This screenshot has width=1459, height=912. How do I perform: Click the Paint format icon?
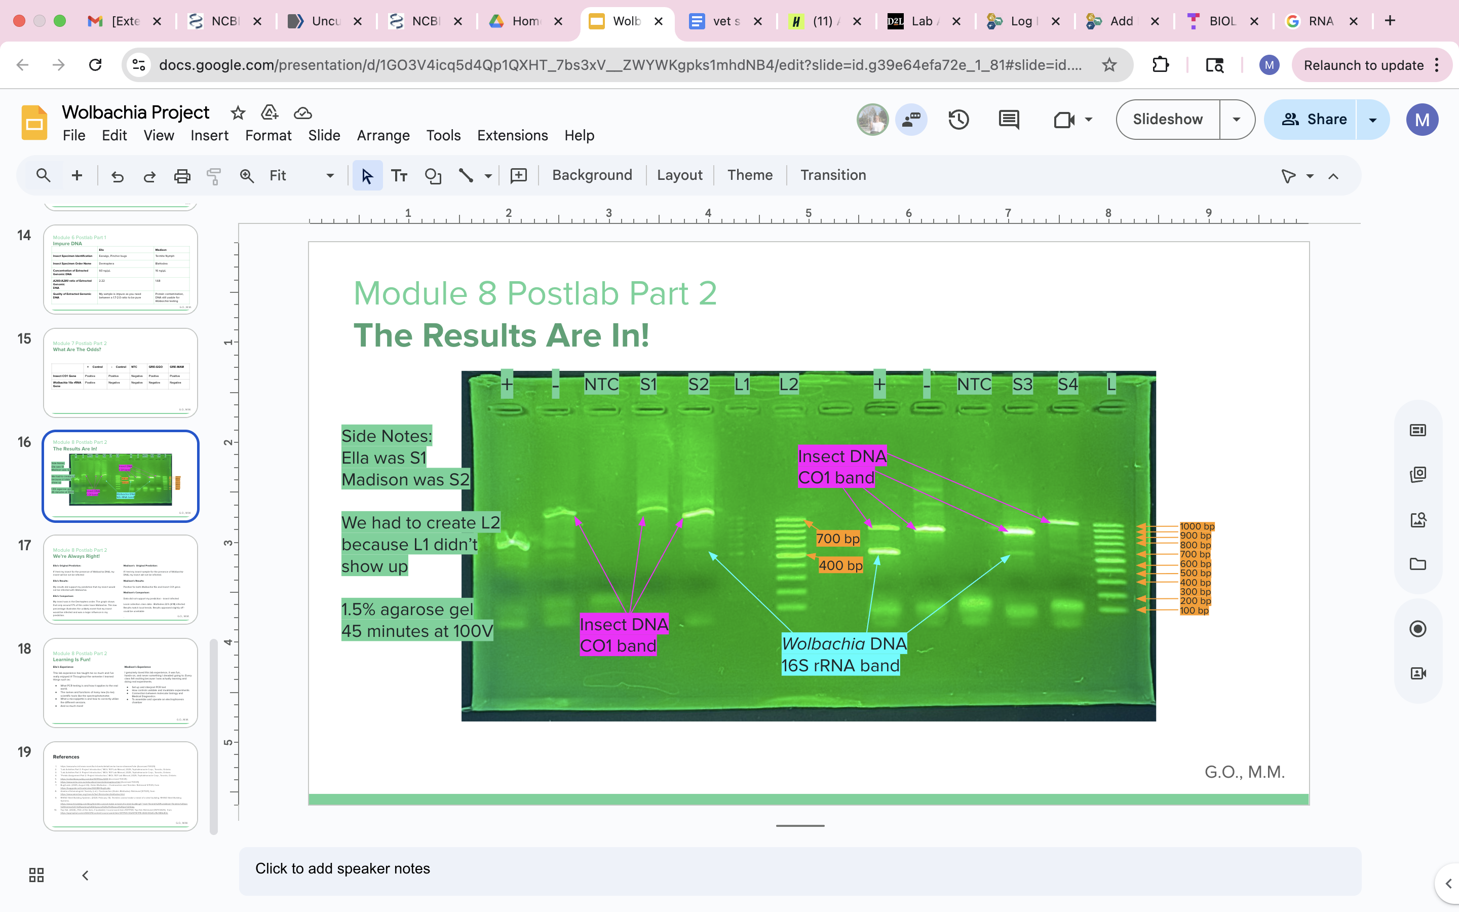point(213,175)
